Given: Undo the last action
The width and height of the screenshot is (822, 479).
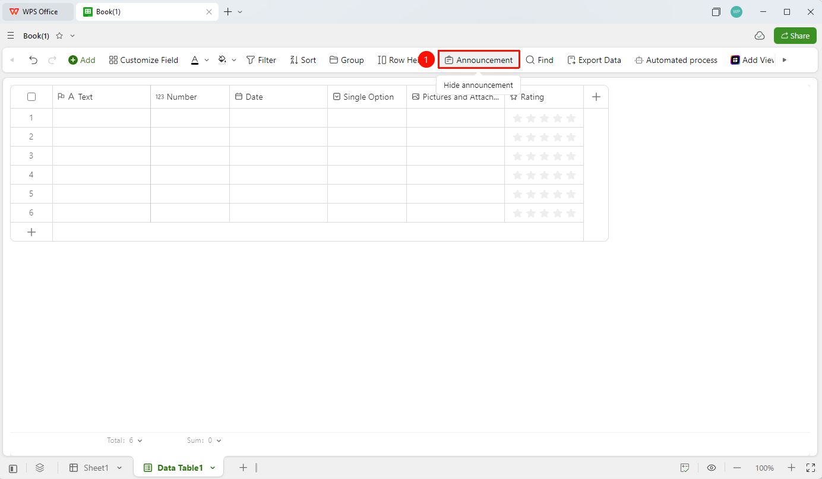Looking at the screenshot, I should [x=33, y=60].
